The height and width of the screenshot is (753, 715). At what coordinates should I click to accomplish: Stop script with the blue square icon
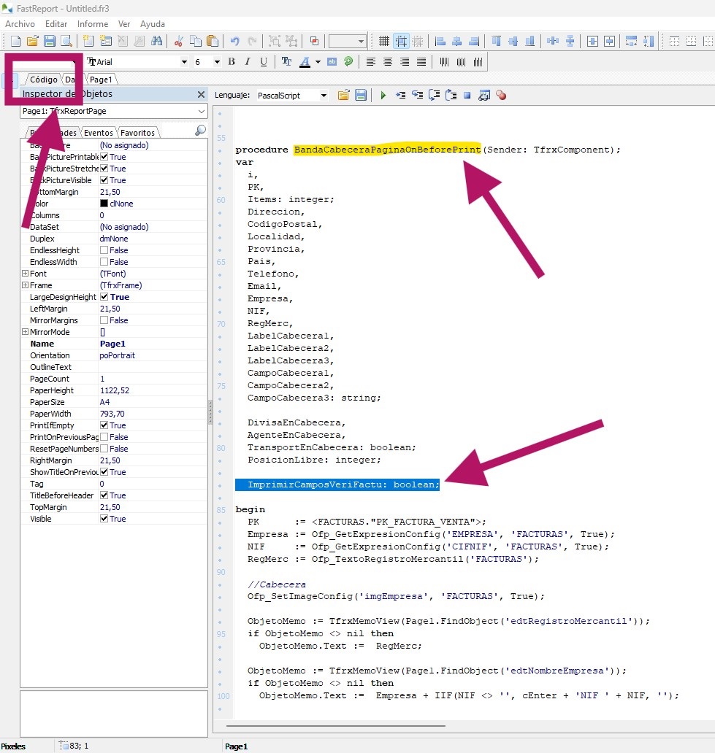coord(467,95)
